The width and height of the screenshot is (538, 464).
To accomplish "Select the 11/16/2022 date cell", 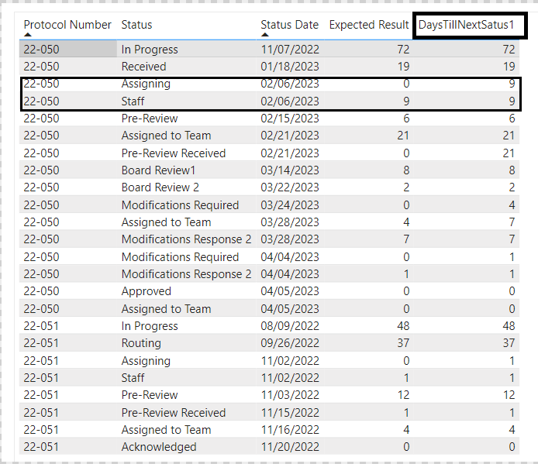I will click(290, 430).
